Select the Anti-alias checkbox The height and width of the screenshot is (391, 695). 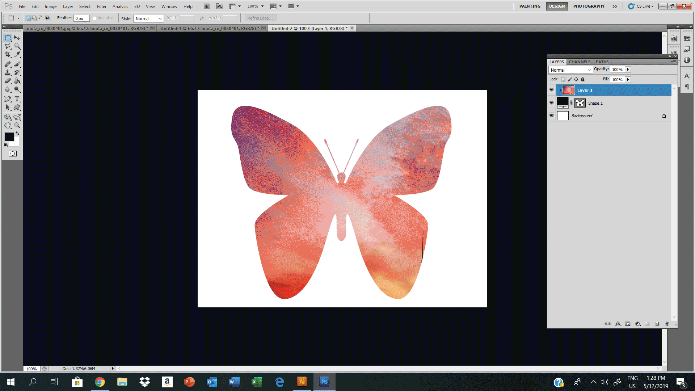(x=93, y=18)
